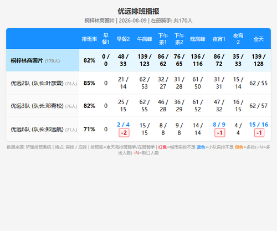Click 优远6队's 14 / 14 晚高峰 cell

pyautogui.click(x=198, y=129)
